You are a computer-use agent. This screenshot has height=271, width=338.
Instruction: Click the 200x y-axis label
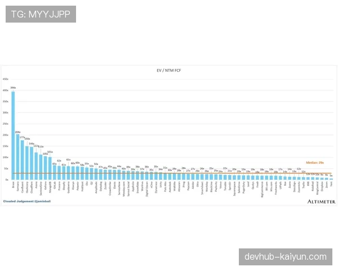pos(6,135)
